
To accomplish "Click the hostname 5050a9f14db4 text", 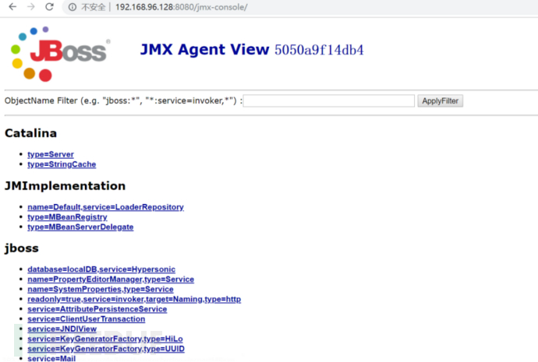I will 319,50.
